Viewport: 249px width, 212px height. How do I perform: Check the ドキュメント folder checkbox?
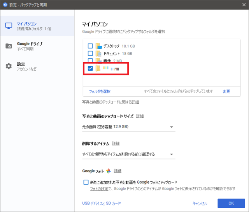90,53
